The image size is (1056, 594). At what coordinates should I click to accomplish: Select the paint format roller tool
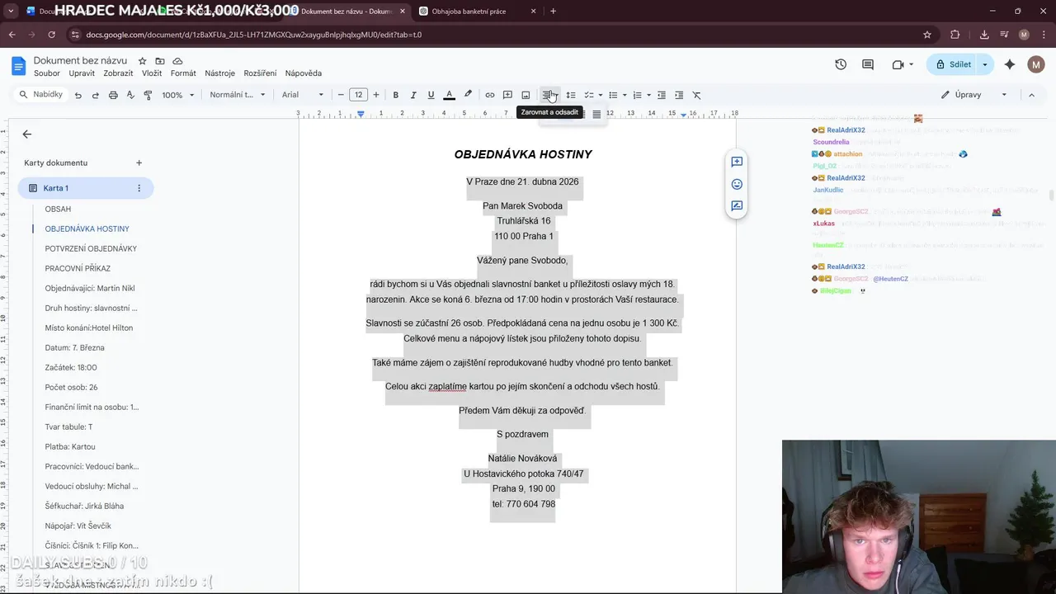[x=148, y=95]
